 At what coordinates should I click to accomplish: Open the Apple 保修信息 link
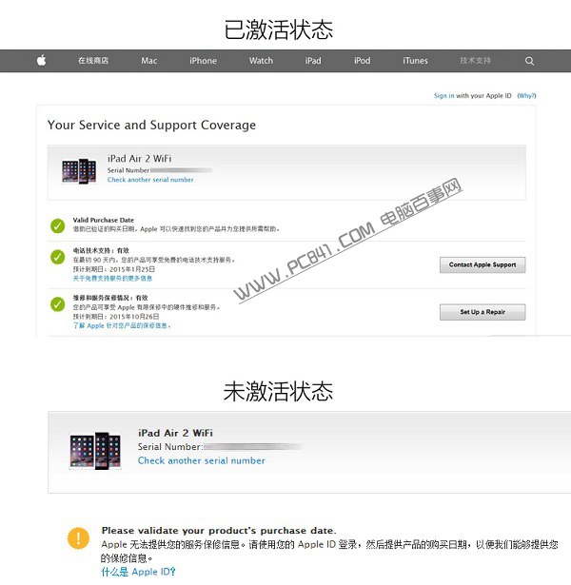[122, 325]
